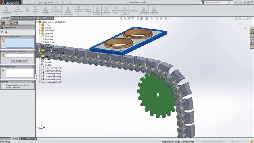
Task: Expand LocalCurvePattern6 node
Action: click(40, 82)
